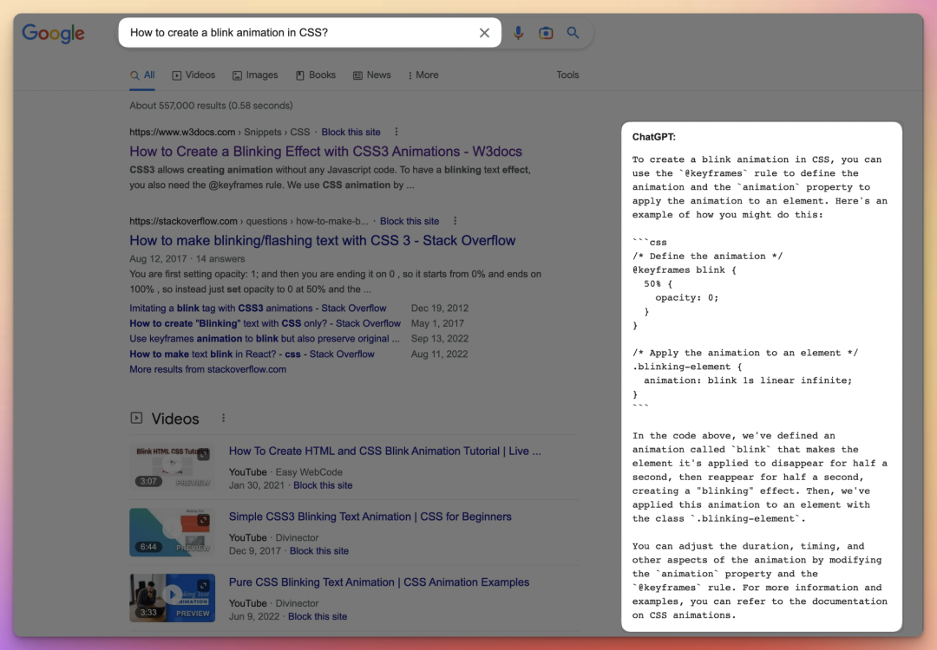
Task: Switch to the News tab
Action: click(371, 75)
